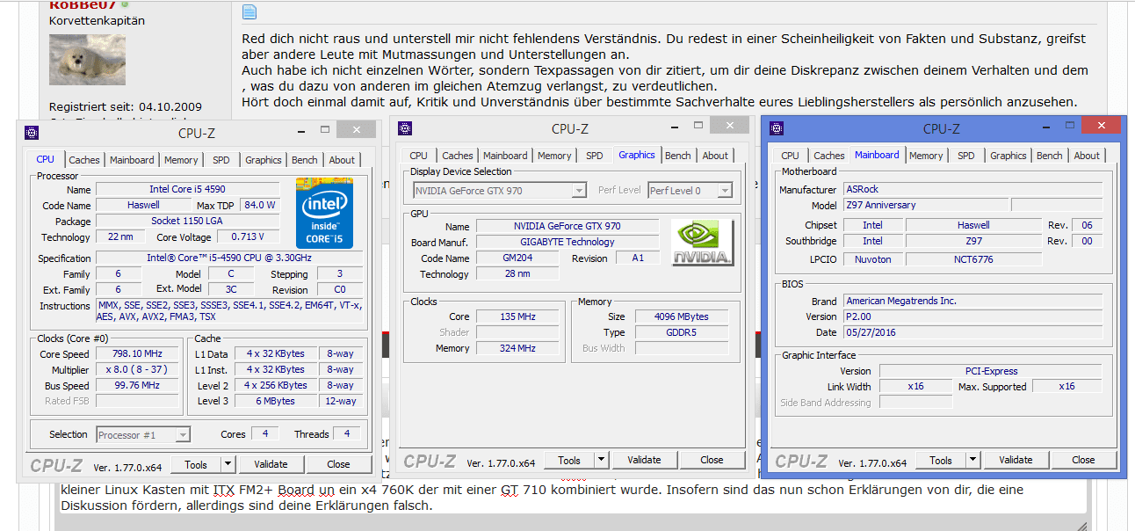Click Max TDP field '84.0 W'
The image size is (1135, 531).
click(x=259, y=205)
